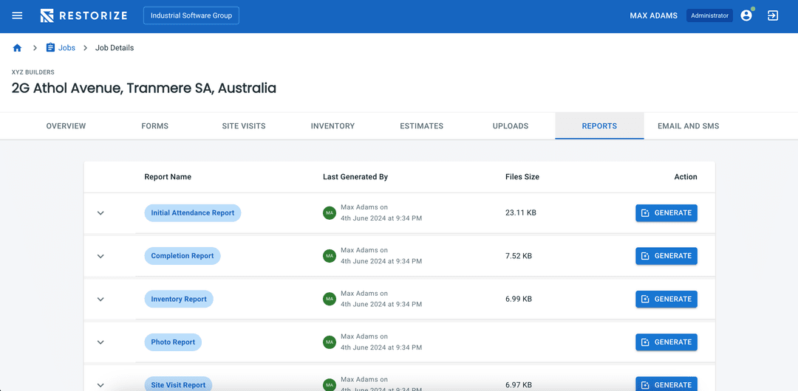Click the Jobs clipboard icon in breadcrumb
This screenshot has width=798, height=391.
point(50,48)
